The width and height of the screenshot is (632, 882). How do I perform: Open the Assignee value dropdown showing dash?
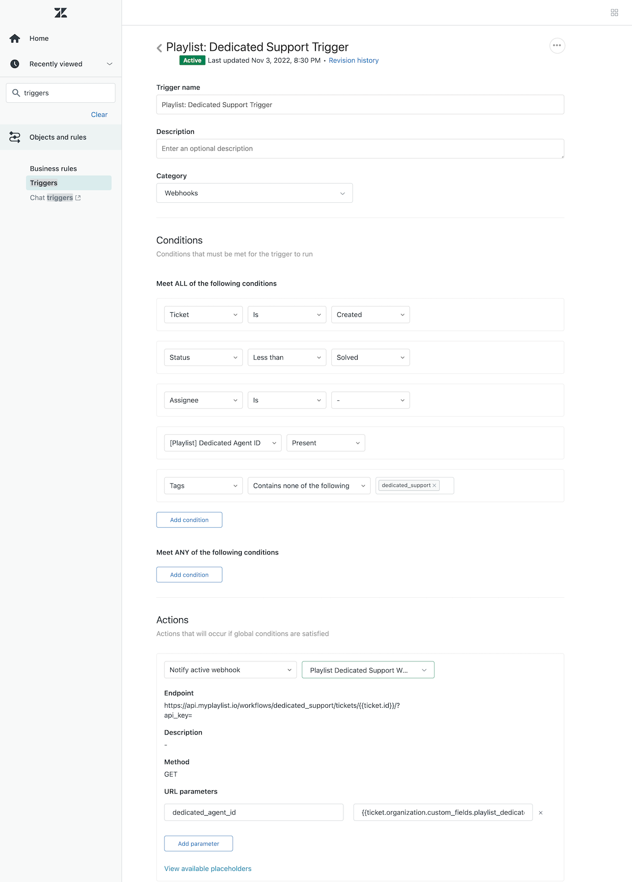(x=370, y=400)
